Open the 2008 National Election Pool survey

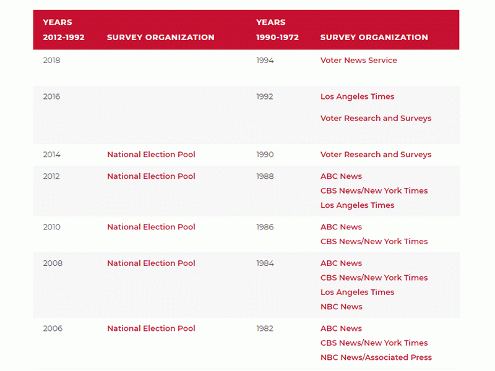pos(151,263)
